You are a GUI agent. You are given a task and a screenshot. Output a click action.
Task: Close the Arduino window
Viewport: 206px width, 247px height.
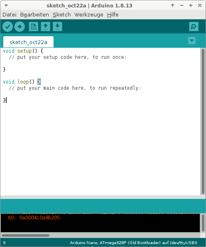pyautogui.click(x=200, y=5)
